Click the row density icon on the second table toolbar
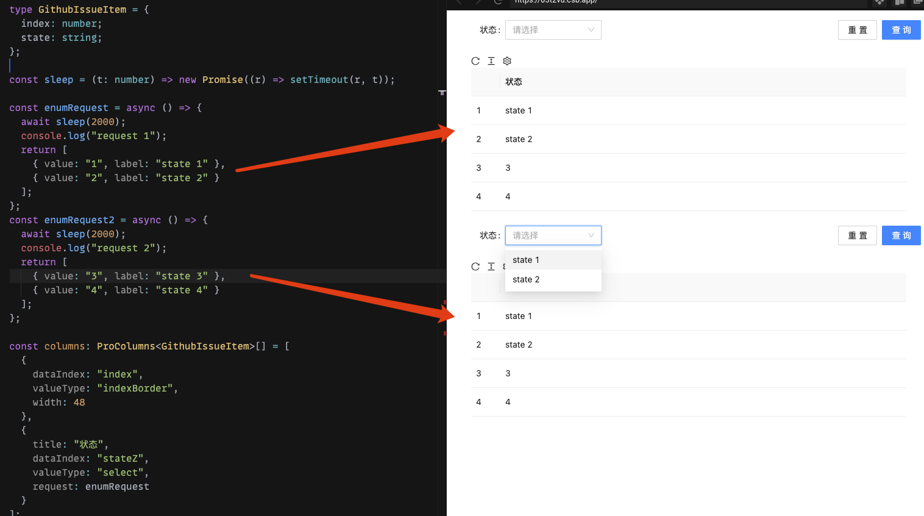This screenshot has width=924, height=516. pos(491,267)
